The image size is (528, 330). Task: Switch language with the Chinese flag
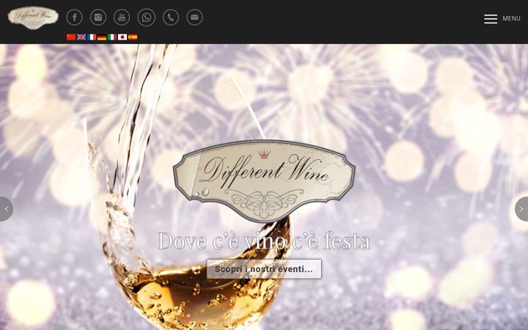click(71, 37)
